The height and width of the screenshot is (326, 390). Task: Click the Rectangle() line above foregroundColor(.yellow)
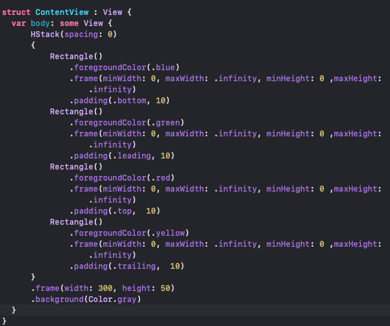tap(76, 222)
